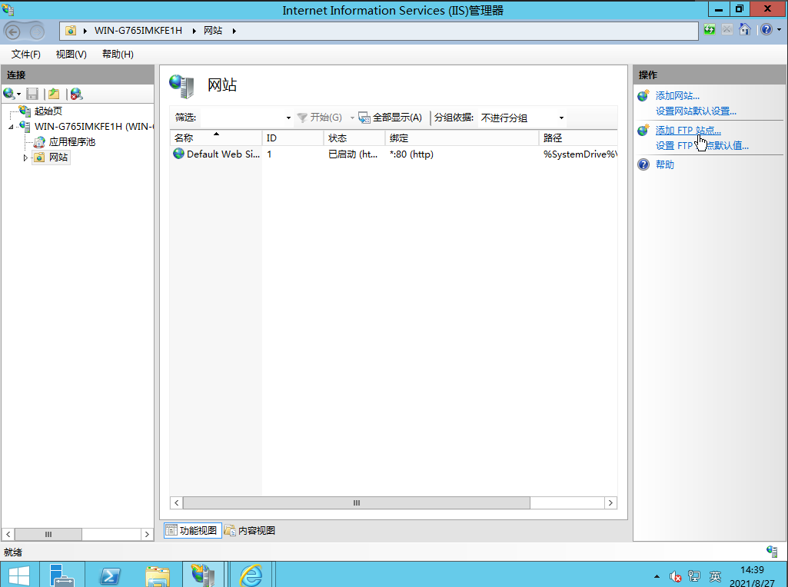
Task: Click breadcrumb arrow after WIN-G765IMKFE1H
Action: pyautogui.click(x=194, y=32)
